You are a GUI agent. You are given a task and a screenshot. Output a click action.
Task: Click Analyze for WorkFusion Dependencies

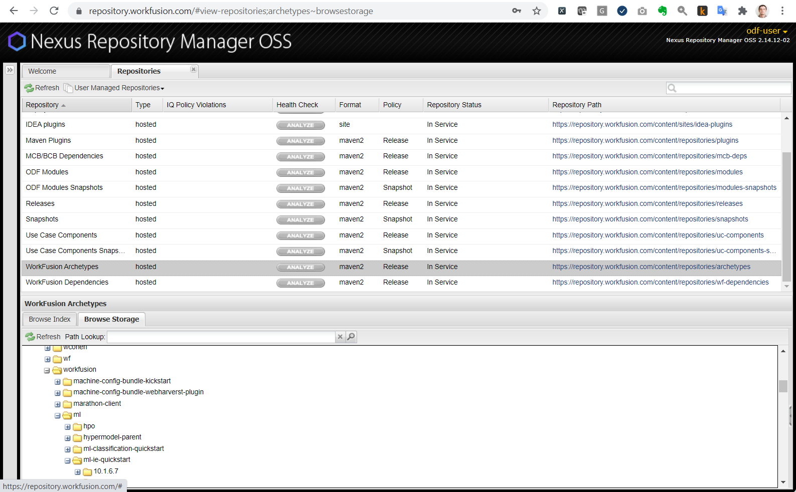tap(300, 283)
